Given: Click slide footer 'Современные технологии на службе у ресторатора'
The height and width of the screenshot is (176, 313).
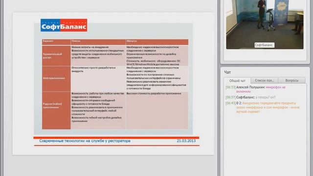Looking at the screenshot, I should 85,141.
